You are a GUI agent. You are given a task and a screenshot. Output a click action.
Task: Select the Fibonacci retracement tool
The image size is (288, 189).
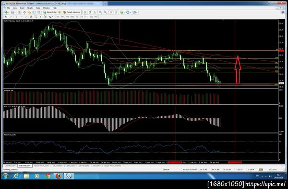36,17
